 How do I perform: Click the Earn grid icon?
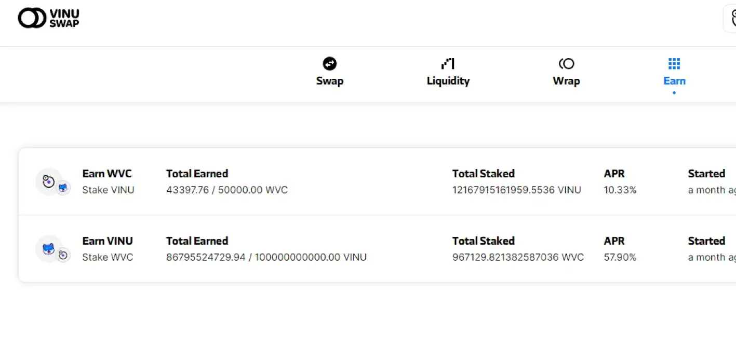(x=674, y=64)
